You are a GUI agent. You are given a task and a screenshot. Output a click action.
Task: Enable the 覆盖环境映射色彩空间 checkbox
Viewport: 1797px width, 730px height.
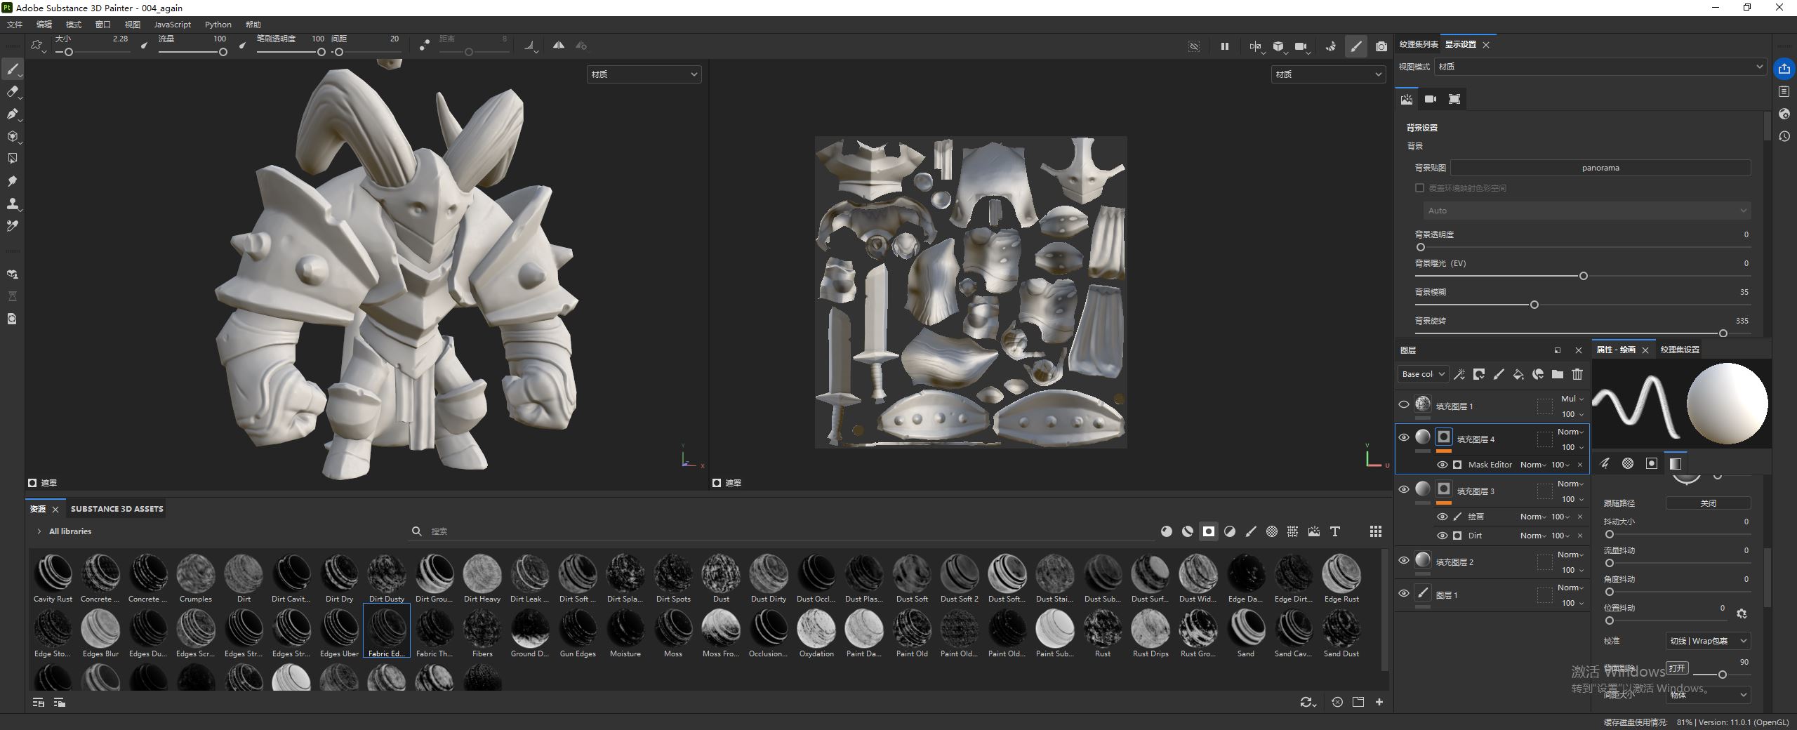[1419, 188]
